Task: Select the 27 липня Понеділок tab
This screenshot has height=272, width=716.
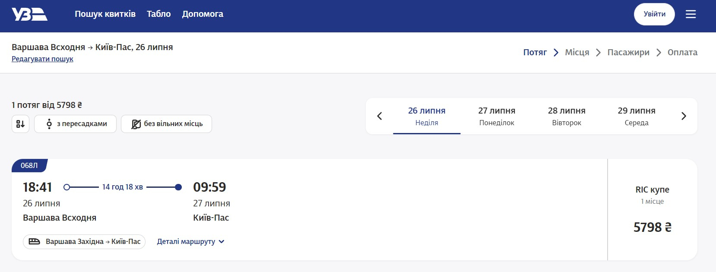Action: coord(497,116)
